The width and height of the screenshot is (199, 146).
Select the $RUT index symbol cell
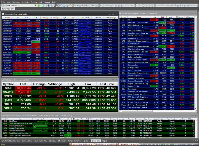(x=8, y=104)
